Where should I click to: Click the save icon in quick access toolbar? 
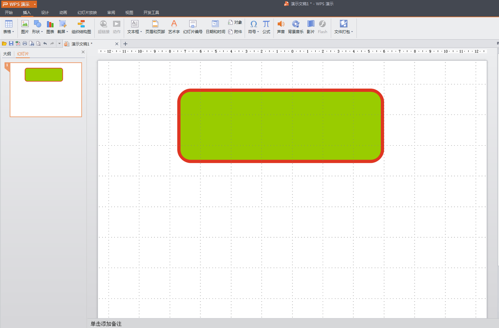(x=11, y=44)
